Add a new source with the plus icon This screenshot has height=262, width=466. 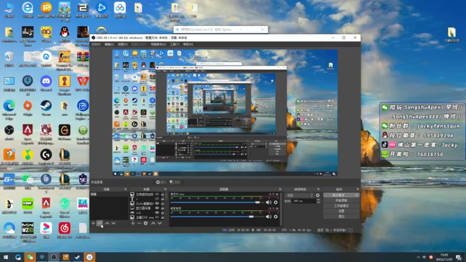(133, 223)
